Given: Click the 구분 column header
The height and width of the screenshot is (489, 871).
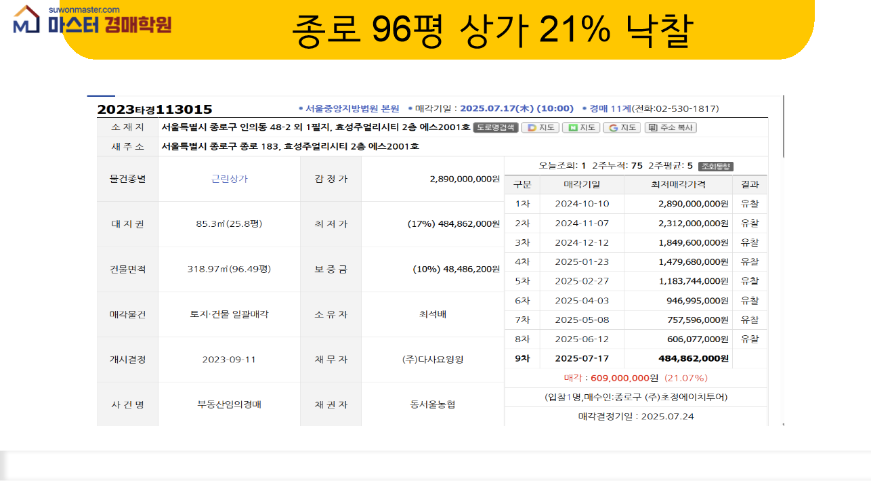Looking at the screenshot, I should point(522,184).
